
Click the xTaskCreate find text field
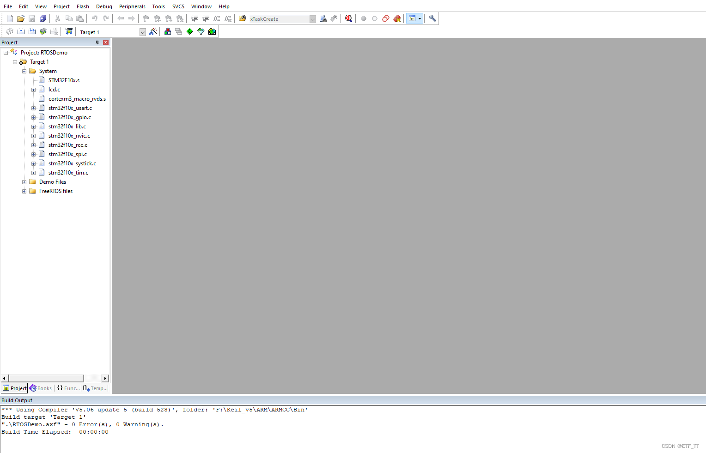pos(279,19)
